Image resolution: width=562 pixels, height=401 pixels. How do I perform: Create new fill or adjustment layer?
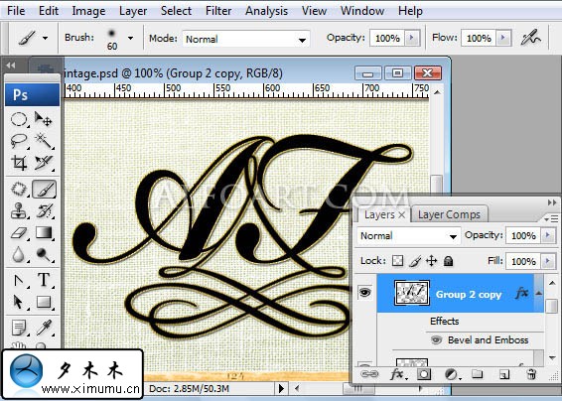coord(452,374)
